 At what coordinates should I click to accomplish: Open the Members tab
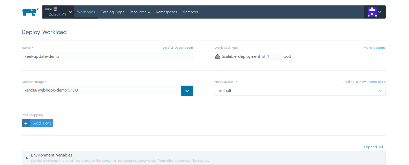pyautogui.click(x=190, y=12)
